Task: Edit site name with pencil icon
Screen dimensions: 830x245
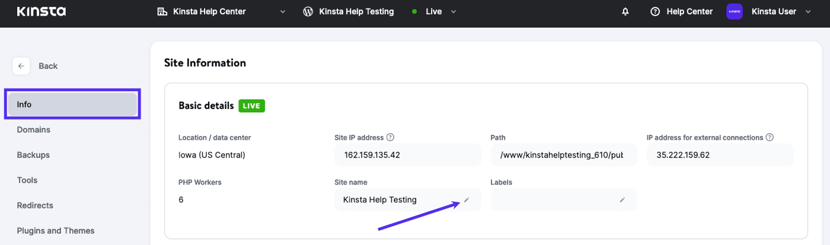Action: [467, 200]
